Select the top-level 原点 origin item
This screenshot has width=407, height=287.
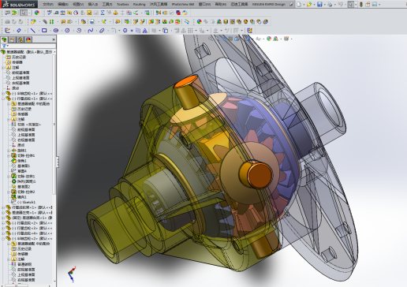pos(15,88)
